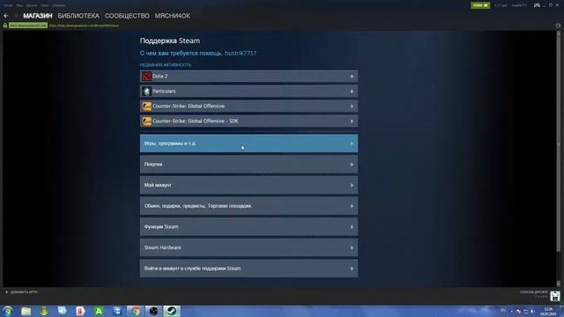Screen dimensions: 564x317
Task: Click the friends list avatar icon
Action: click(555, 296)
